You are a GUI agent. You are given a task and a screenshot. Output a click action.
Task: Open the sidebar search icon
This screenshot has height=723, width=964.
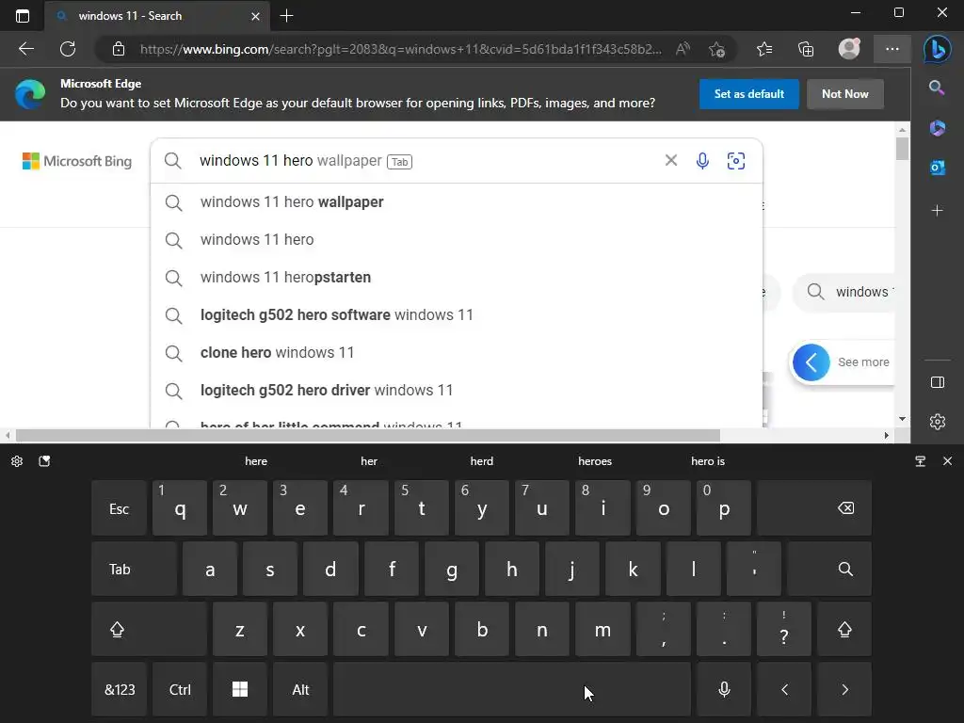937,88
